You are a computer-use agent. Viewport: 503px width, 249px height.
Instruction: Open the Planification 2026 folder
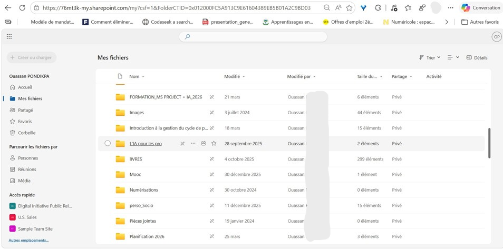(x=147, y=236)
